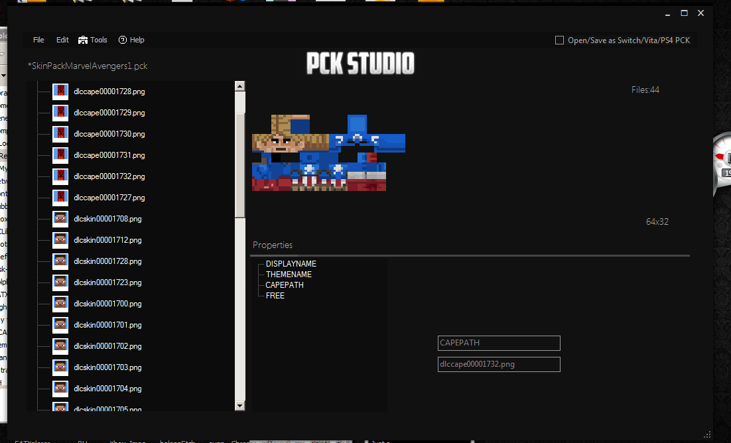Click the cape icon of dlccape00001729.png
731x443 pixels.
[60, 113]
